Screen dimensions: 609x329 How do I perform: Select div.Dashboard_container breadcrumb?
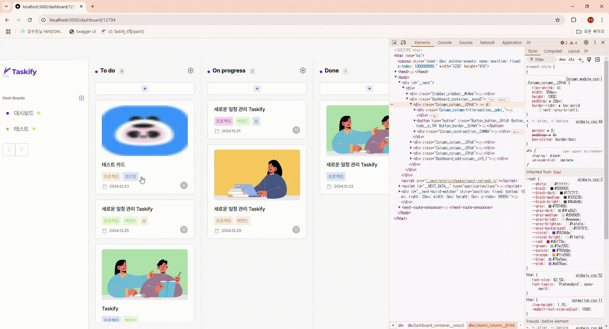(x=436, y=326)
